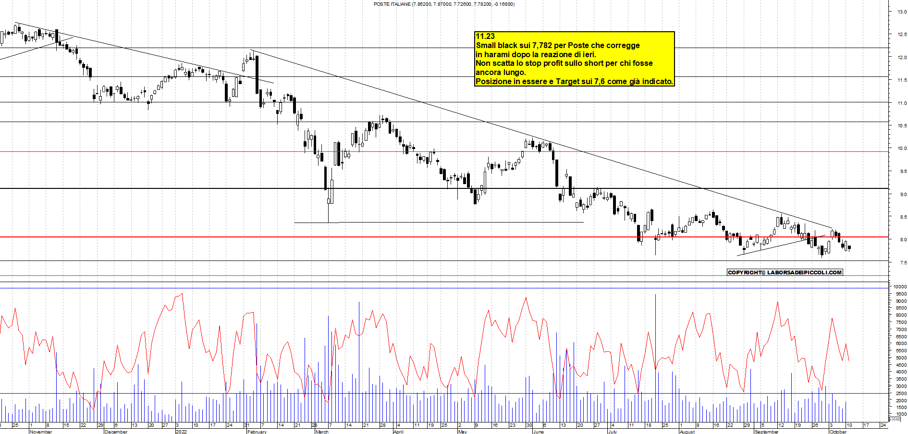Image resolution: width=908 pixels, height=434 pixels.
Task: Click the August month label
Action: tap(687, 432)
